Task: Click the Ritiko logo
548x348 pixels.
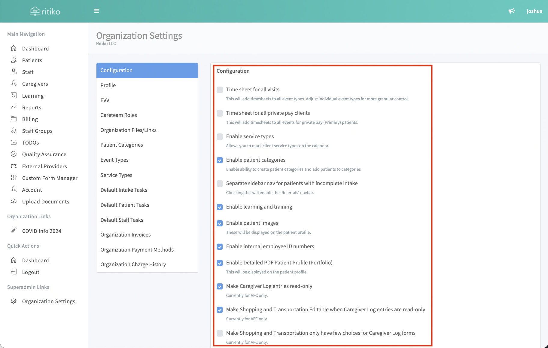Action: click(x=45, y=11)
